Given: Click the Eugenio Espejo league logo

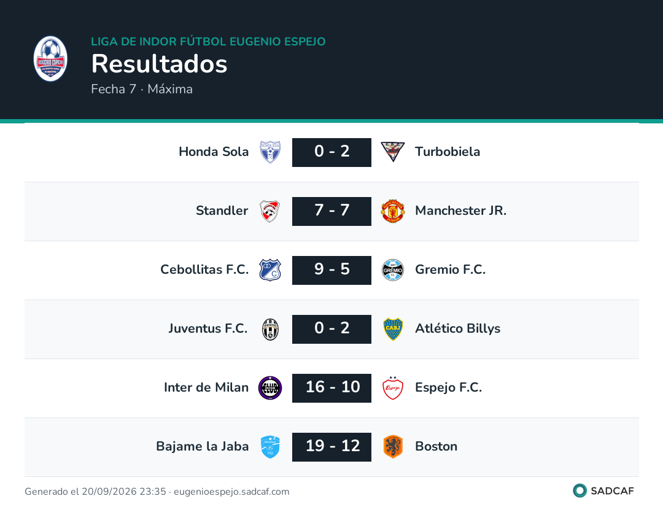Looking at the screenshot, I should [x=50, y=59].
